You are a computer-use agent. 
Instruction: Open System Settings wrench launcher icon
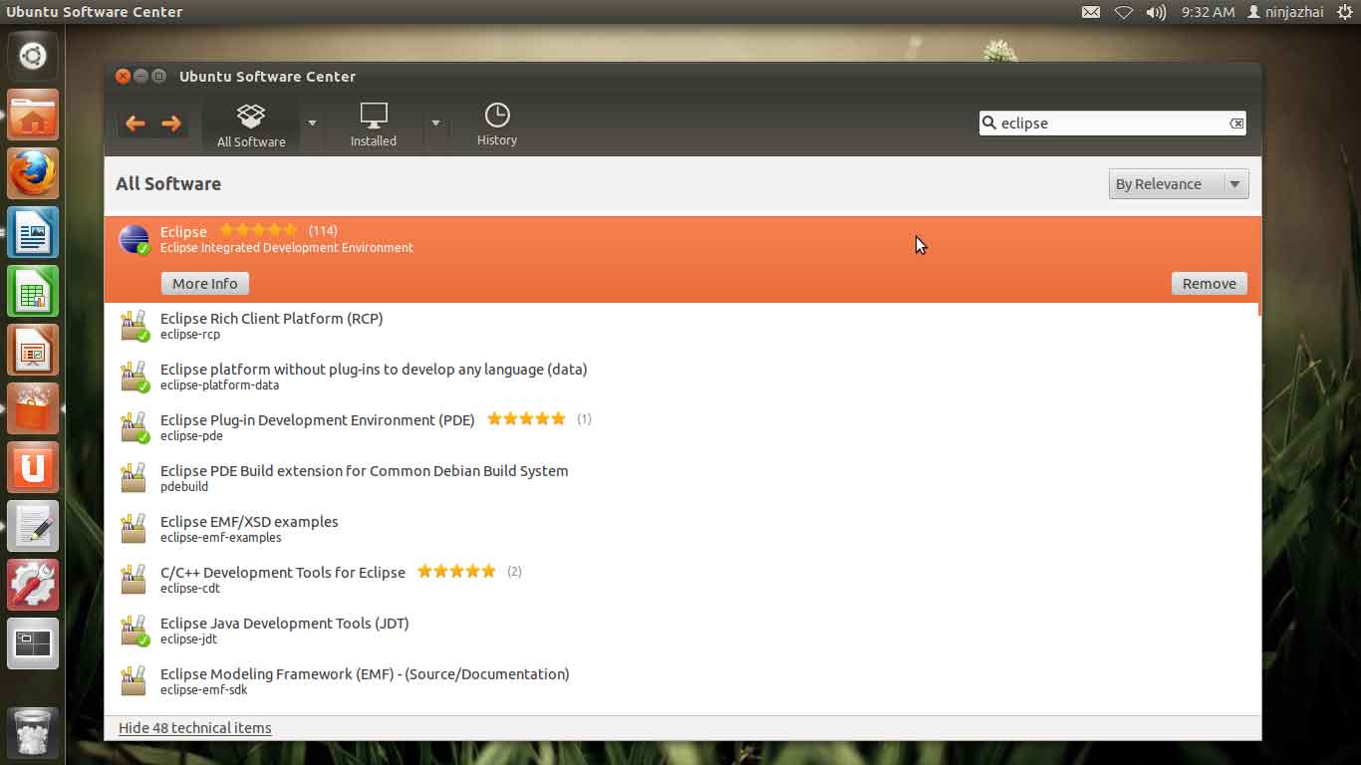point(33,585)
